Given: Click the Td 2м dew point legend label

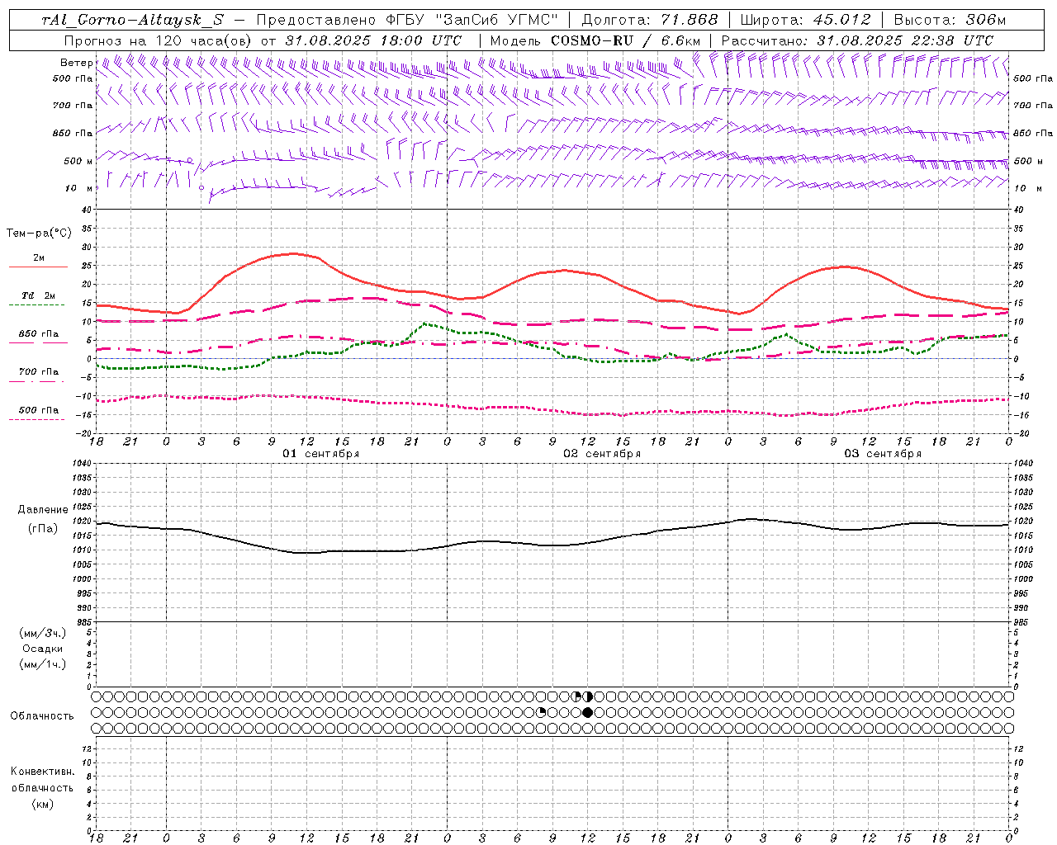Looking at the screenshot, I should (x=39, y=295).
